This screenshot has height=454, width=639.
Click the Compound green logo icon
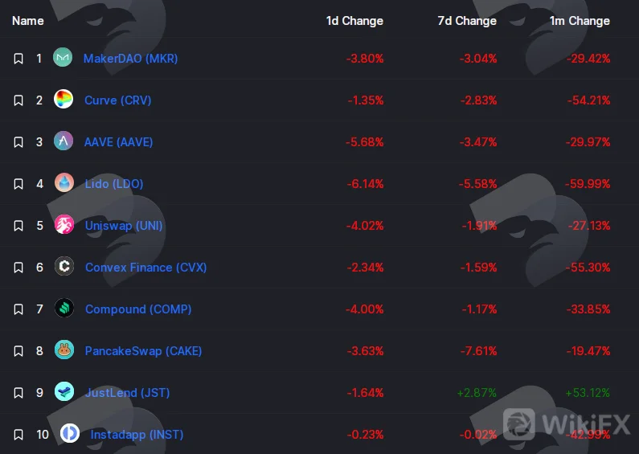(x=64, y=308)
